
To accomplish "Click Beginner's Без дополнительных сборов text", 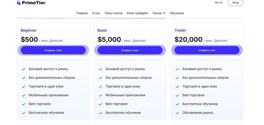I will (x=52, y=78).
